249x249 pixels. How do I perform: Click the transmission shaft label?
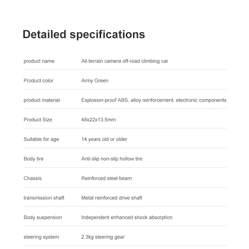pyautogui.click(x=44, y=198)
